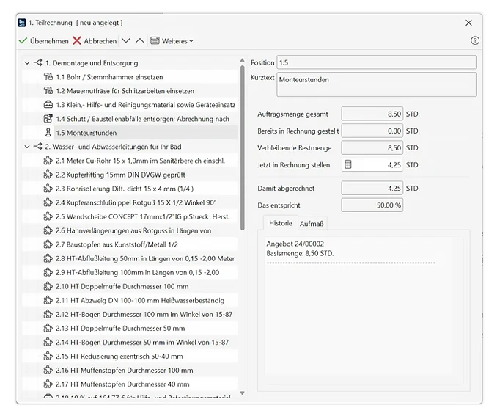
Task: Click the tree list scroll up arrow
Action: coord(242,60)
